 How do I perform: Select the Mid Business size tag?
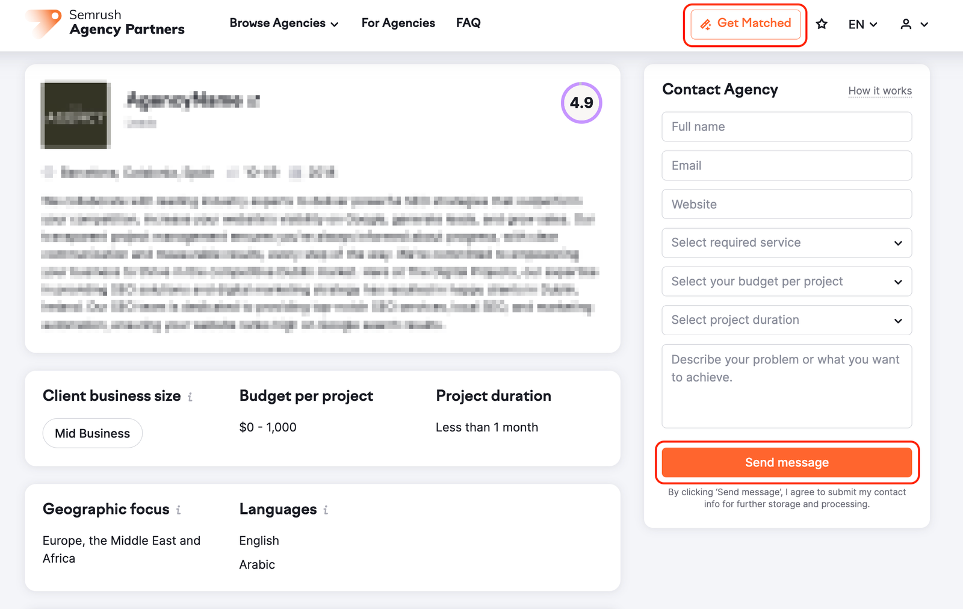(92, 433)
